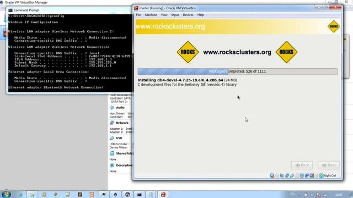The height and width of the screenshot is (198, 353).
Task: Click the ipconfig command line in console
Action: 36,16
